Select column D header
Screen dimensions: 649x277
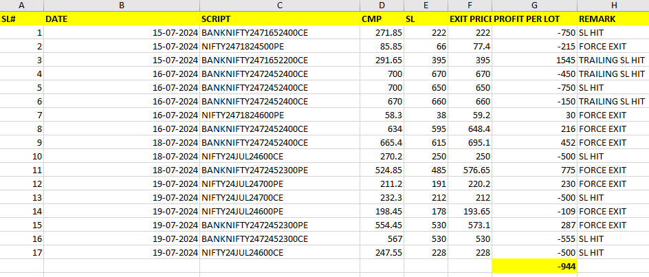click(x=382, y=5)
